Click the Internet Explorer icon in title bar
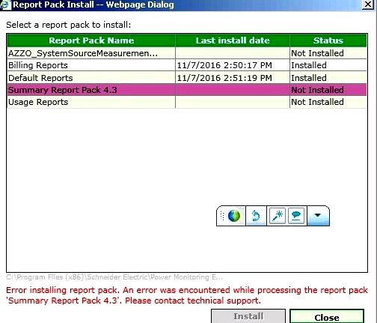 [5, 5]
